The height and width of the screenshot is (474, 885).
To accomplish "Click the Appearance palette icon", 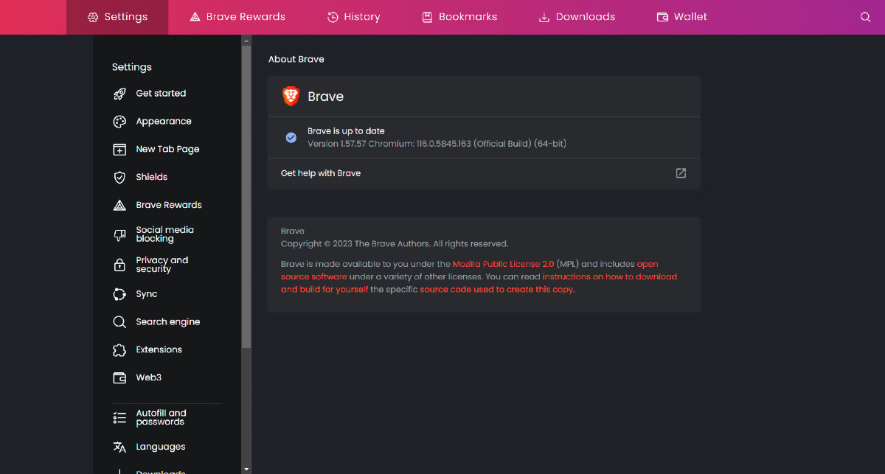I will pos(119,122).
